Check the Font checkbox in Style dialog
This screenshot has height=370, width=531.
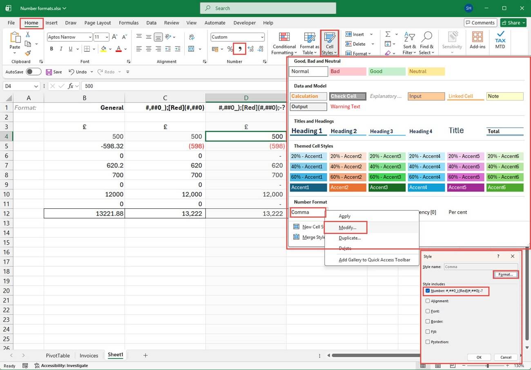click(x=428, y=311)
